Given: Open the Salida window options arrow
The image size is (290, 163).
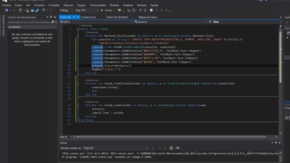Looking at the screenshot, I should pos(272,143).
